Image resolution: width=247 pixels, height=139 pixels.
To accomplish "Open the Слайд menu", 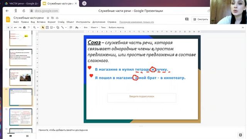I will point(61,22).
